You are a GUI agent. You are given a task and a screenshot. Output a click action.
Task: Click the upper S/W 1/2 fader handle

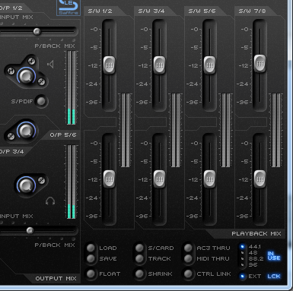pyautogui.click(x=110, y=65)
